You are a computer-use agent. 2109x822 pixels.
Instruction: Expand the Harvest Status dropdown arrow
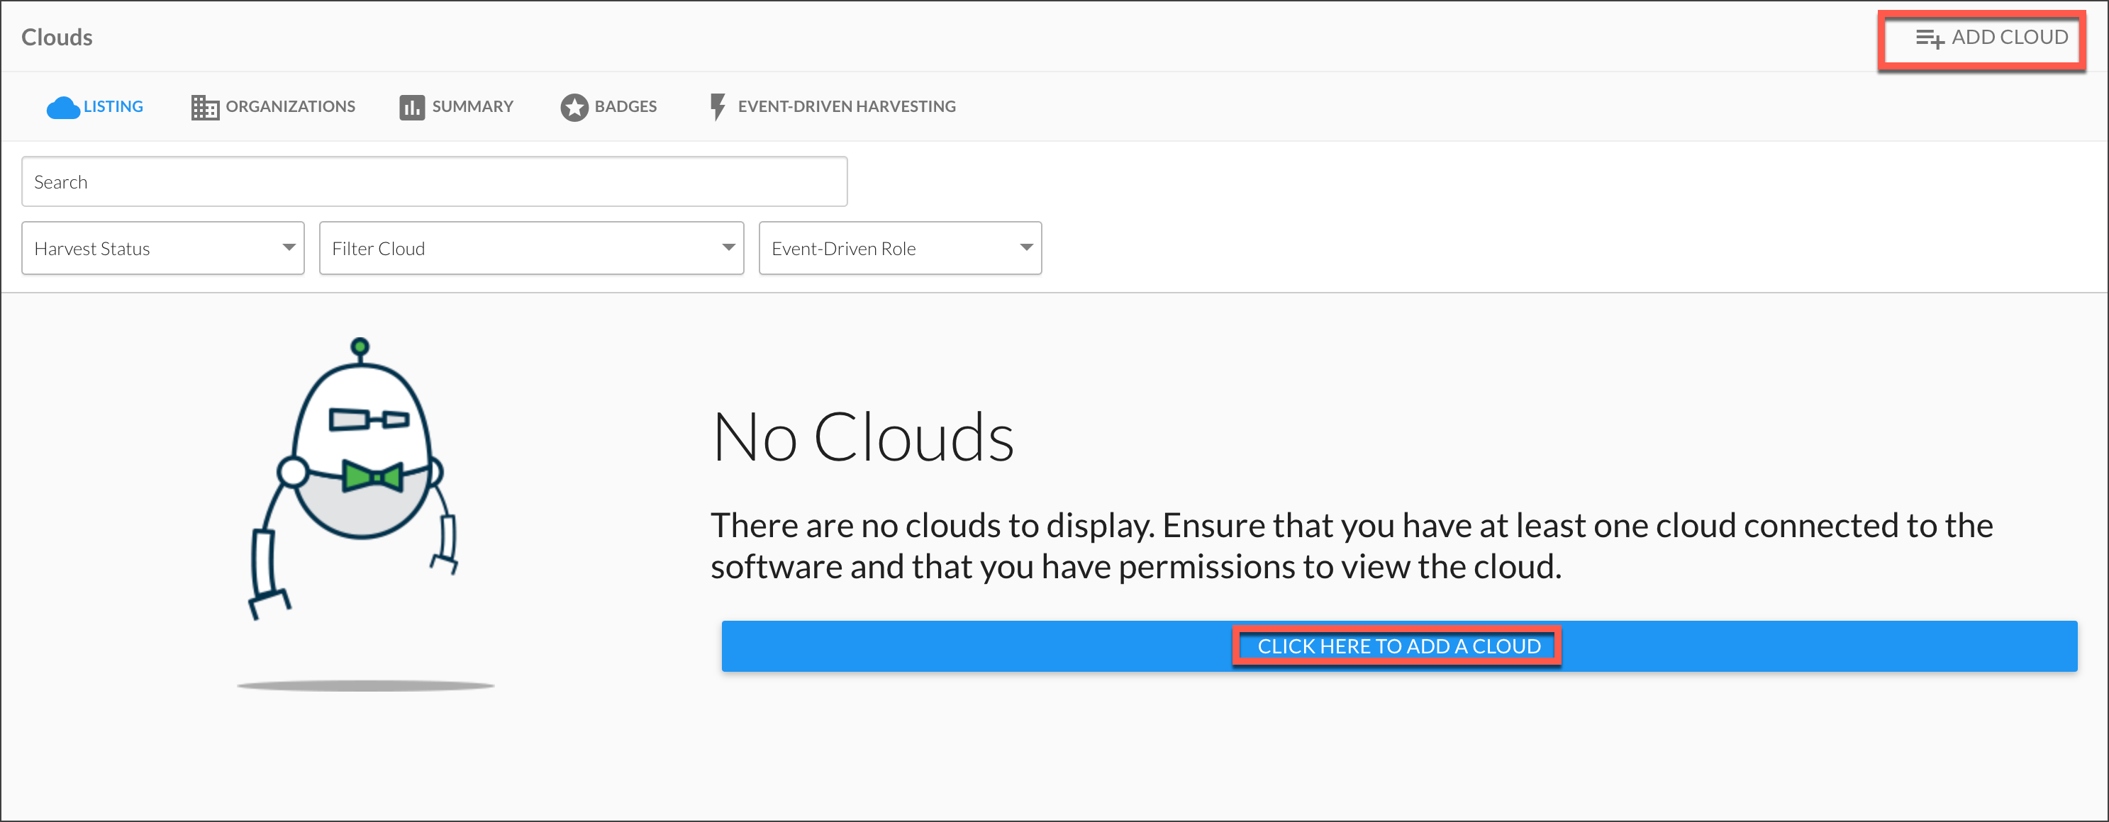[x=288, y=248]
